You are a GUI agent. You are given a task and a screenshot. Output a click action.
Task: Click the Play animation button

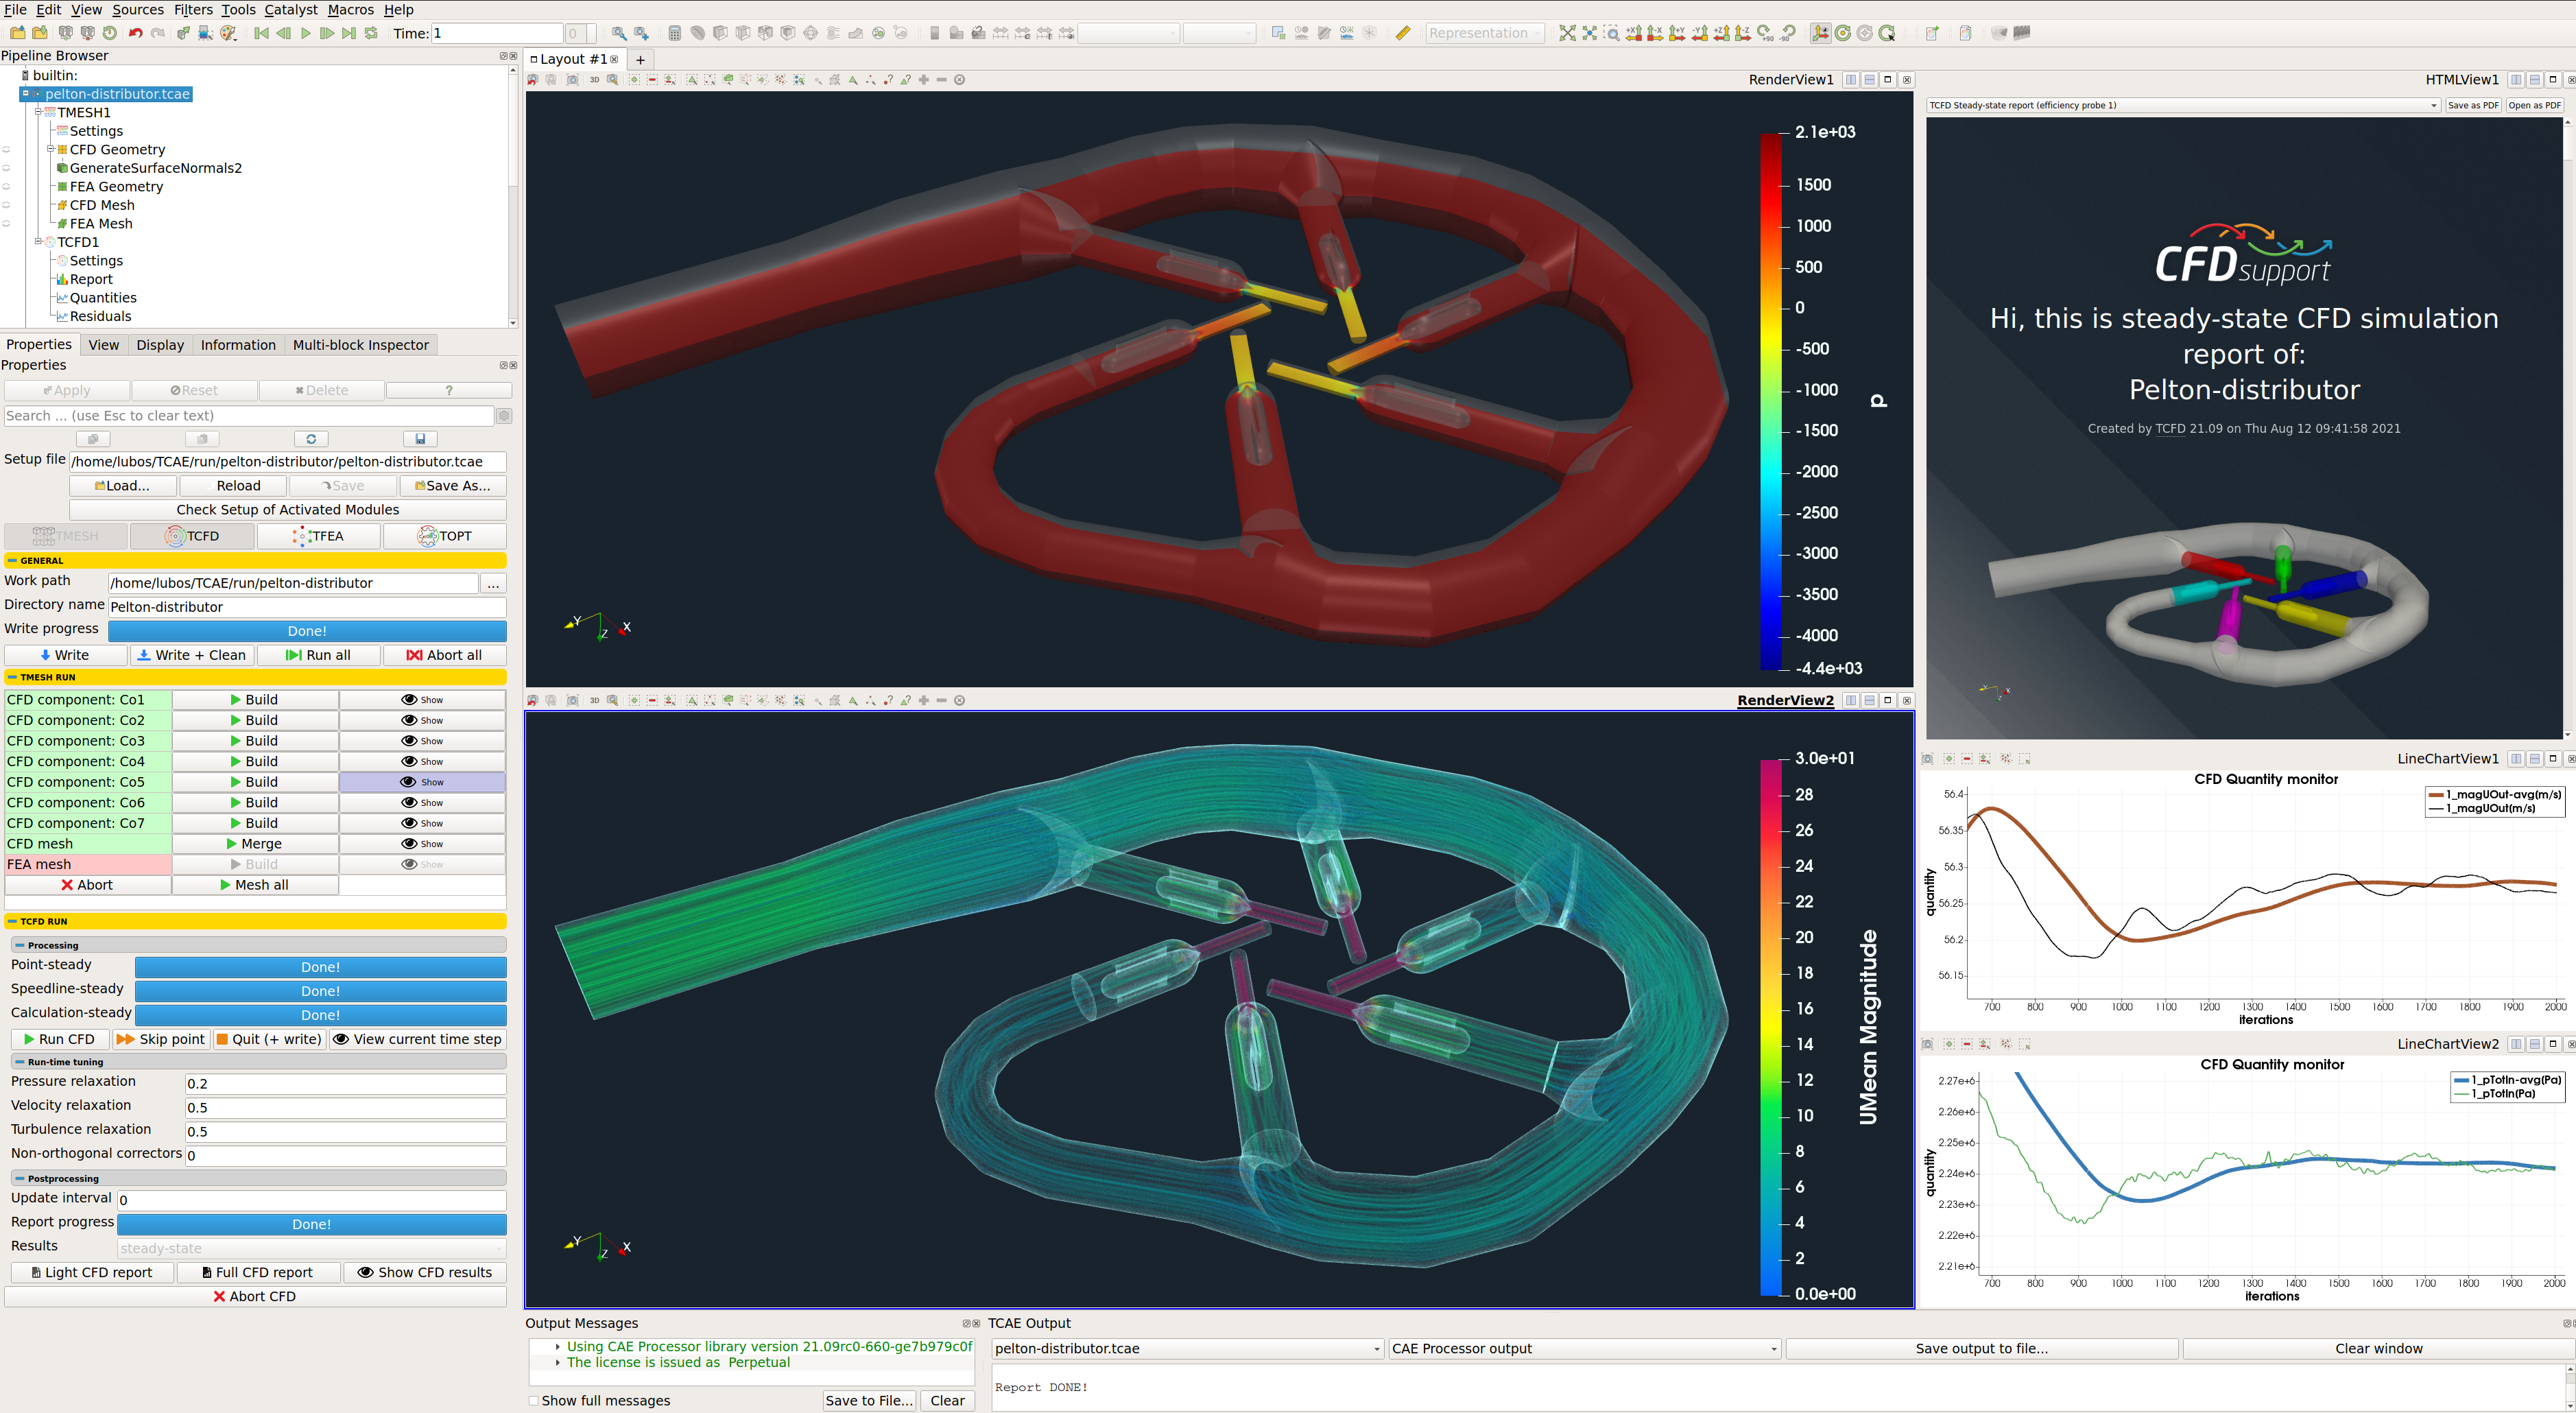(x=306, y=33)
